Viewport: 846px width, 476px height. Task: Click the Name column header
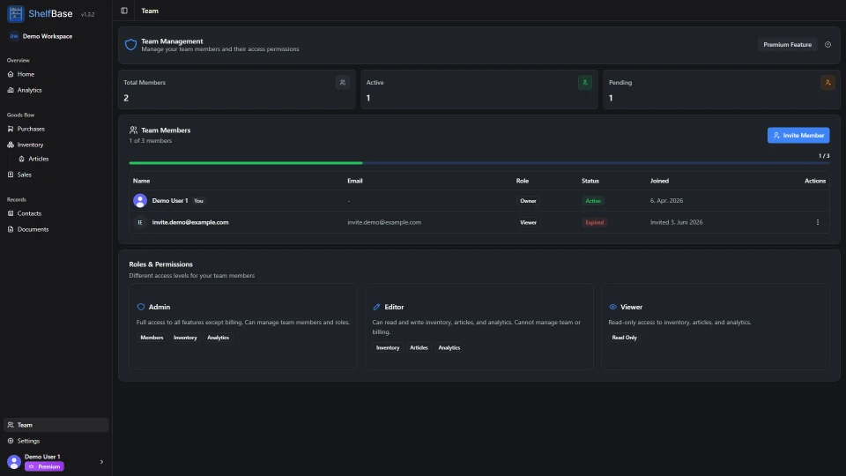click(141, 181)
